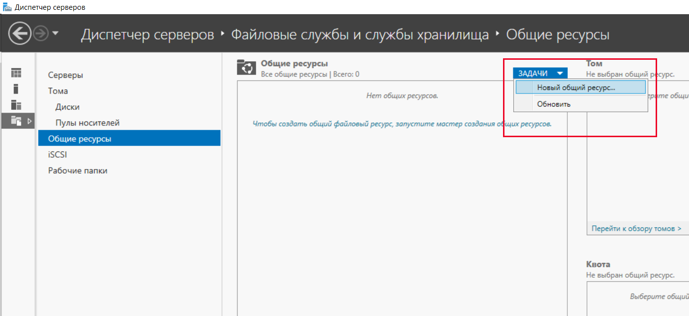Click Нет общих ресурсов text

point(402,96)
